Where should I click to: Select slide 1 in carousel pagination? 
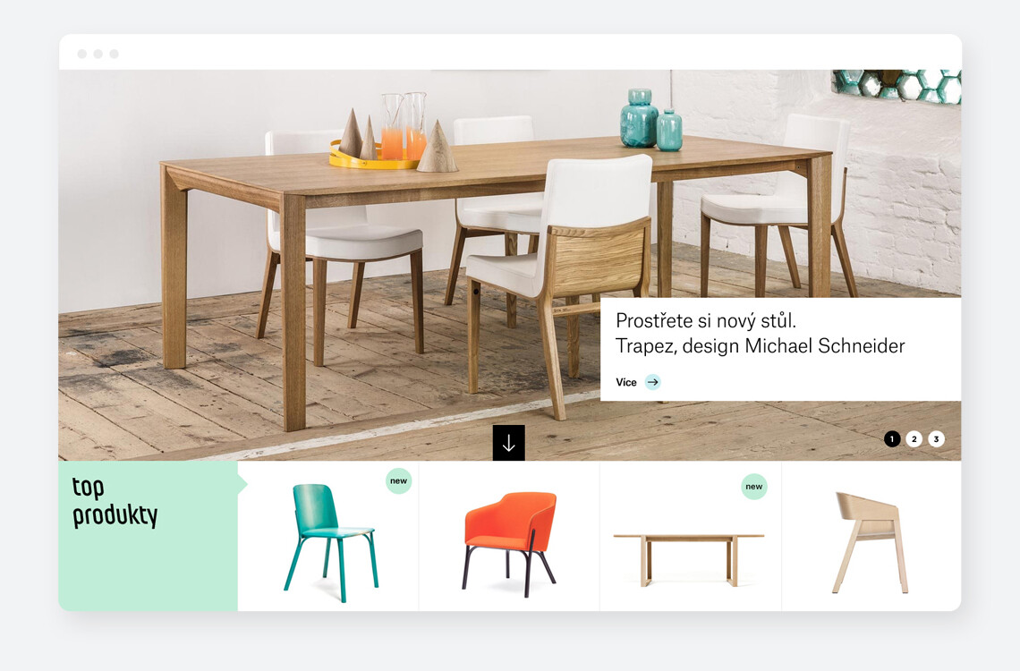pos(892,439)
